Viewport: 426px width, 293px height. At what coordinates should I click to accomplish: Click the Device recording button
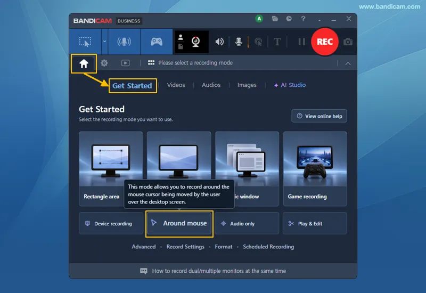111,223
